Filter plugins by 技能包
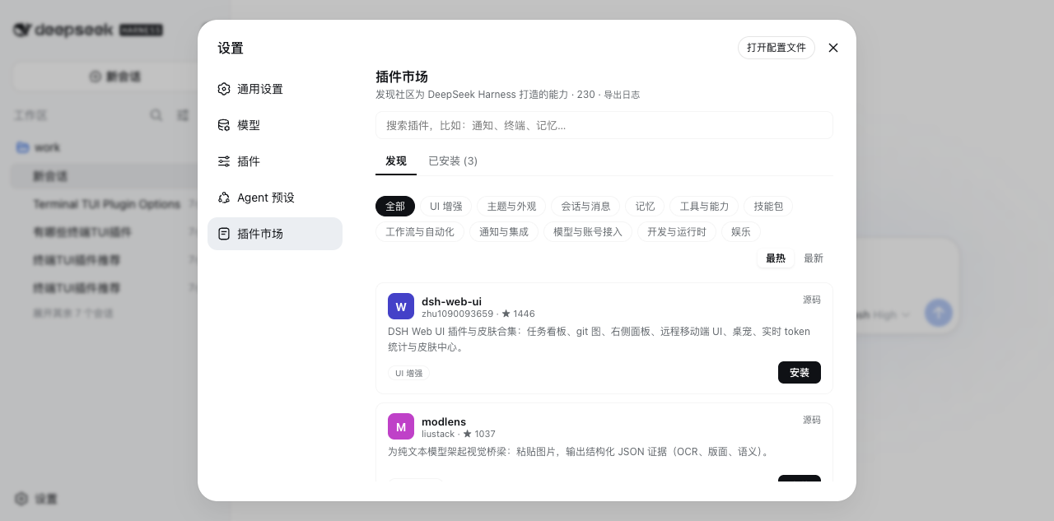Image resolution: width=1054 pixels, height=521 pixels. point(768,207)
